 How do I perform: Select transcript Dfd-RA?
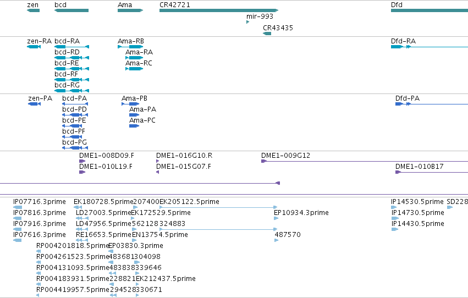(429, 47)
